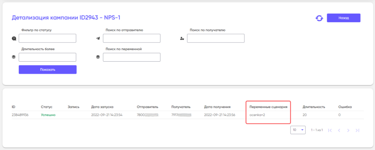Click the status filter icon
The width and height of the screenshot is (375, 150).
coord(14,38)
